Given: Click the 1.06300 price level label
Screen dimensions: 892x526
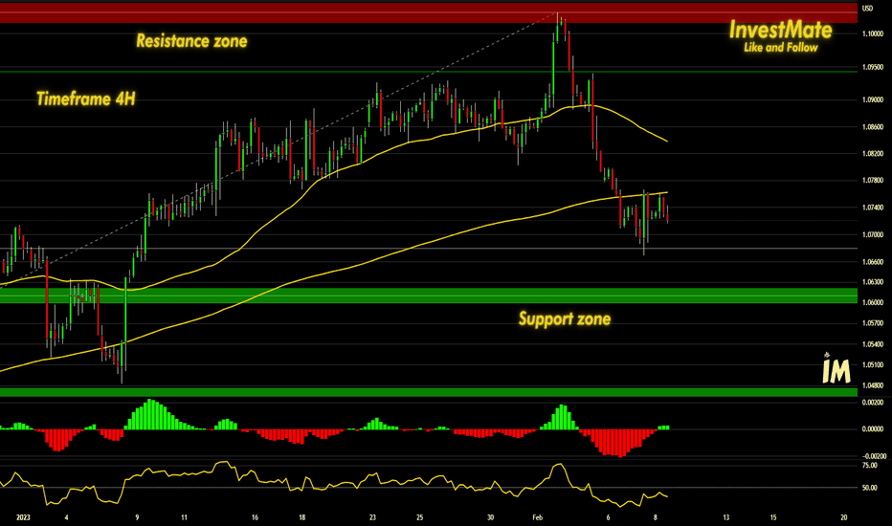Looking at the screenshot, I should point(873,282).
